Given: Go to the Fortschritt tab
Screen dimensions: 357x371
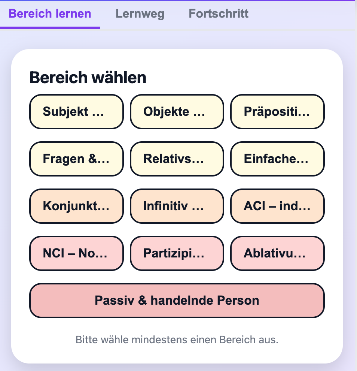Looking at the screenshot, I should tap(219, 14).
